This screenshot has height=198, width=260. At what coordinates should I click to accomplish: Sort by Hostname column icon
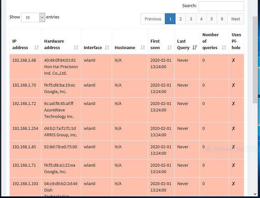pyautogui.click(x=143, y=48)
